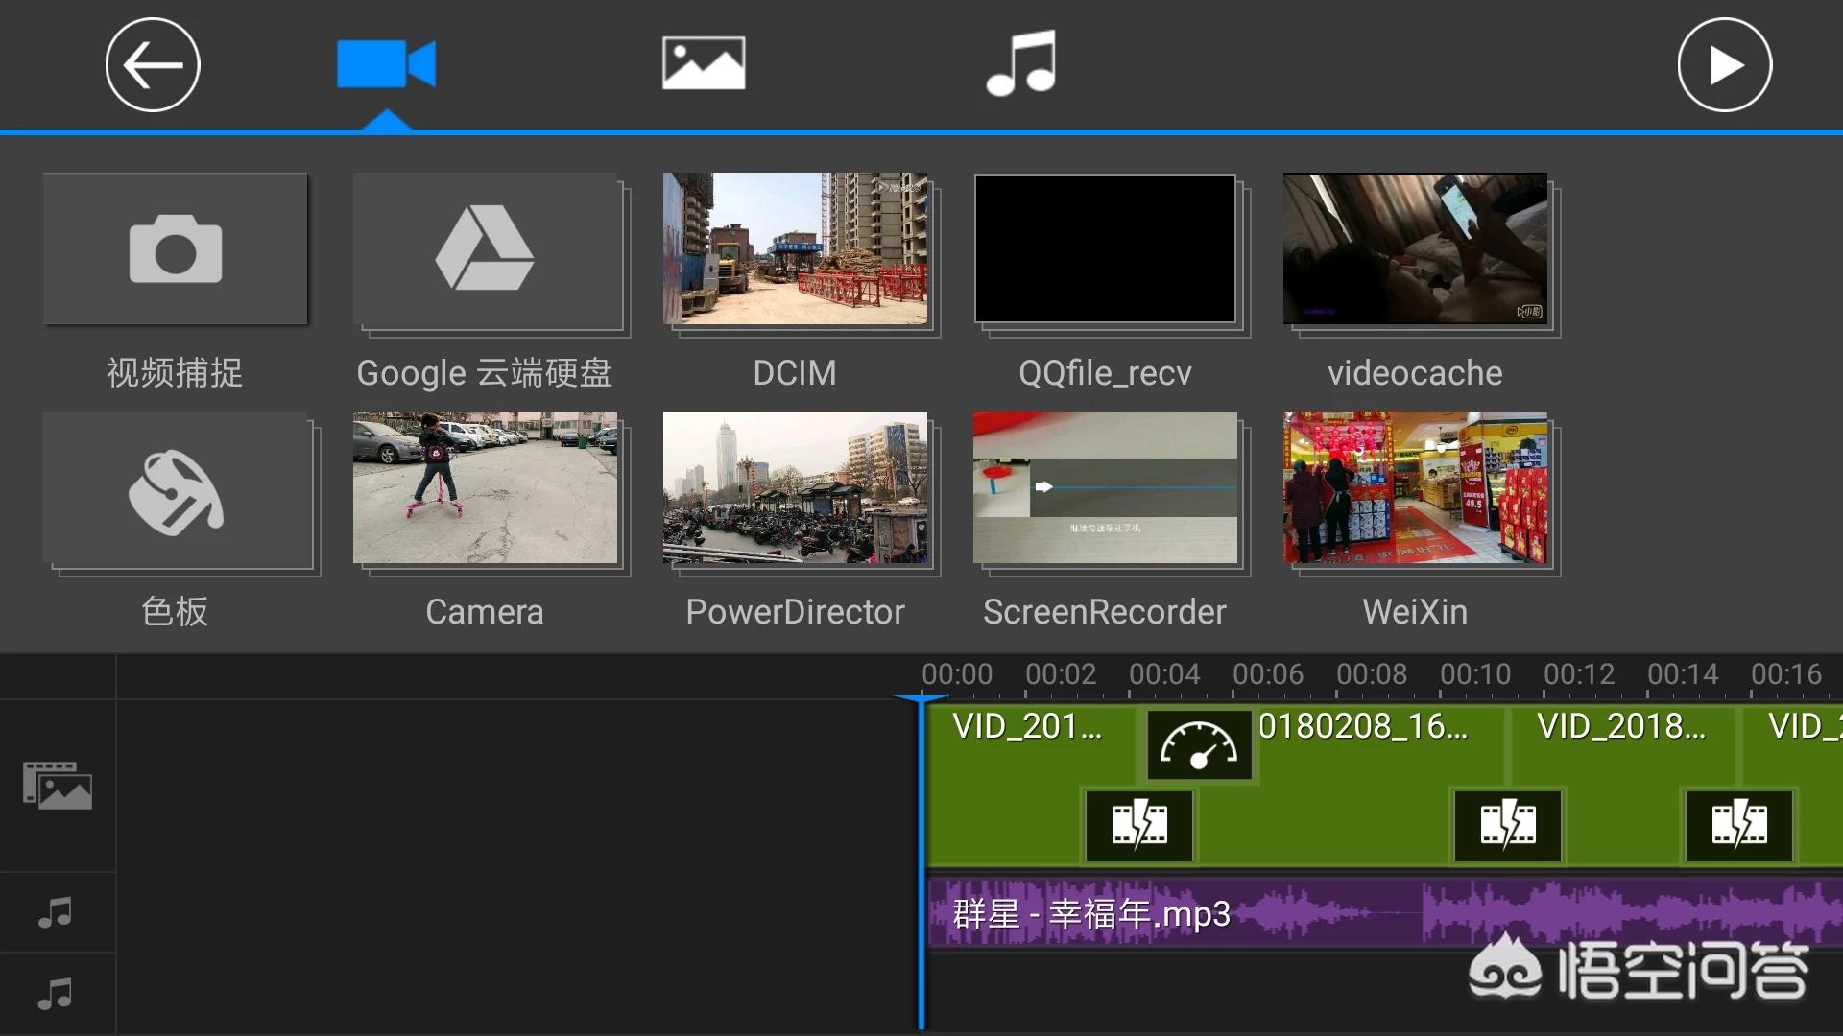Open the QQfile_recv folder

coord(1105,249)
